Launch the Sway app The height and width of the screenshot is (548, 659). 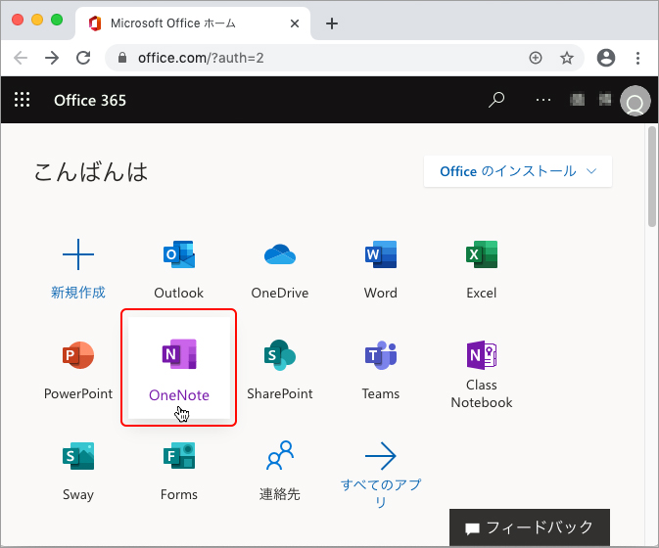78,457
